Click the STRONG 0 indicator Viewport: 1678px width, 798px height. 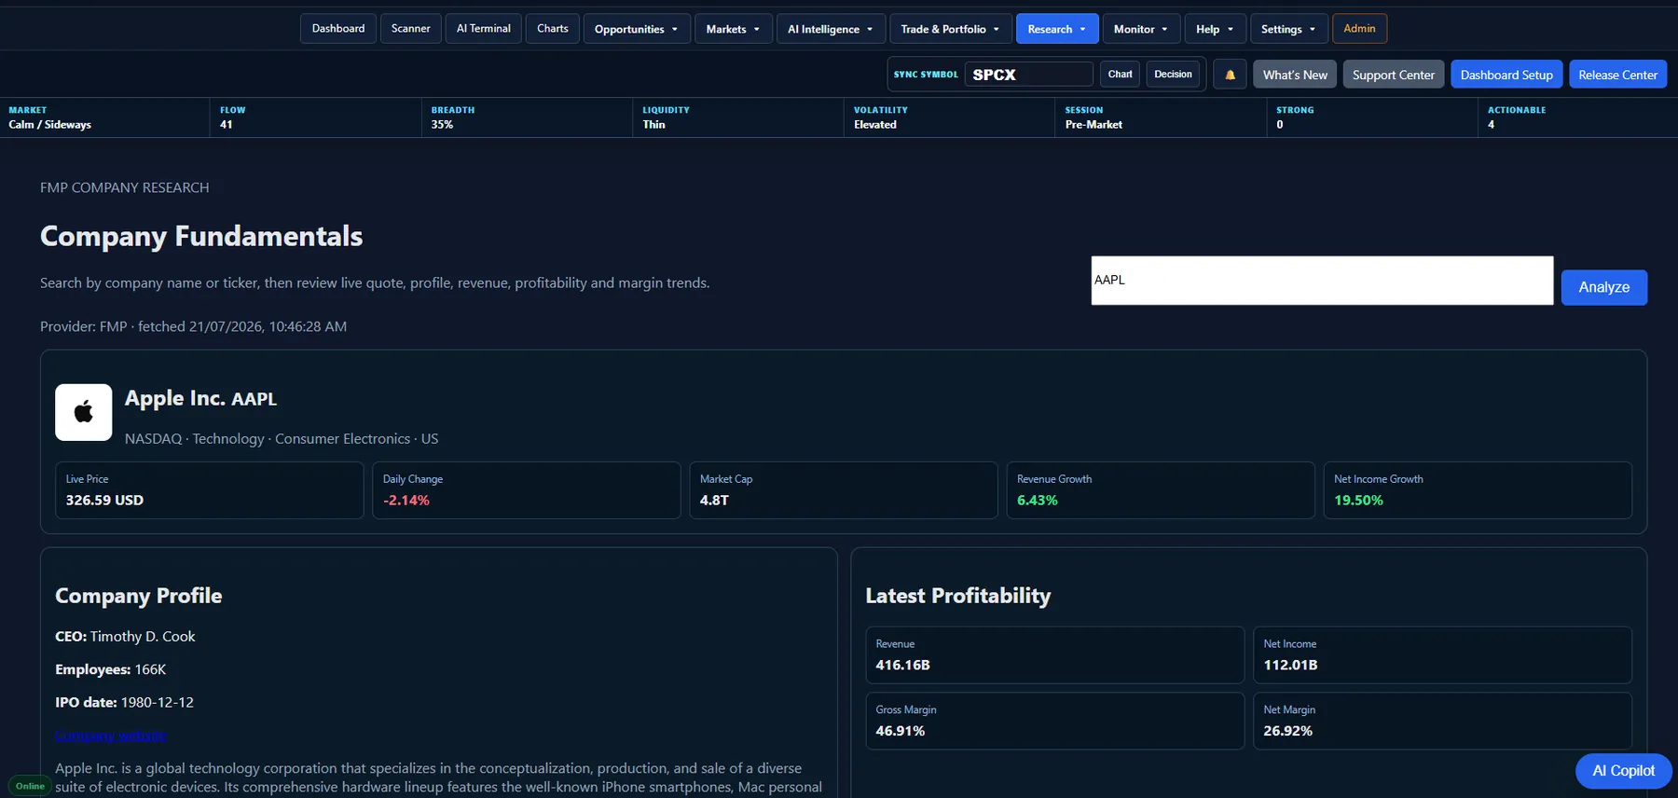pos(1372,117)
